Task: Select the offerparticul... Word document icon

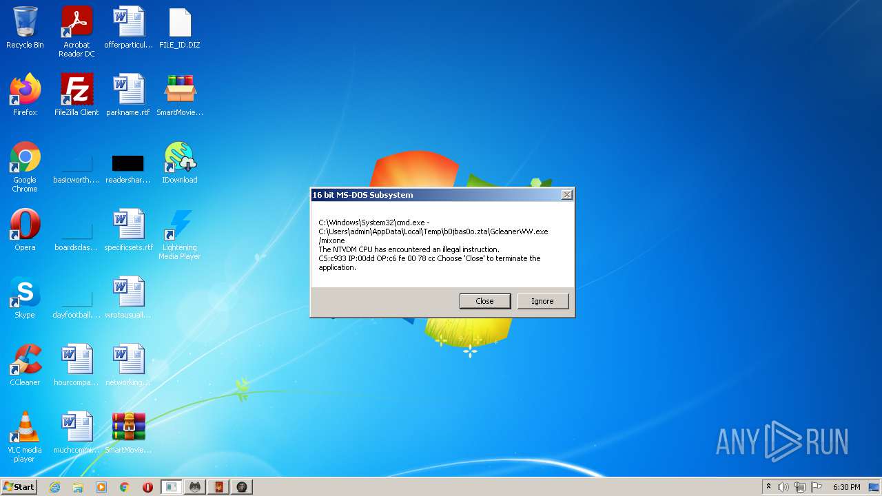Action: coord(129,28)
